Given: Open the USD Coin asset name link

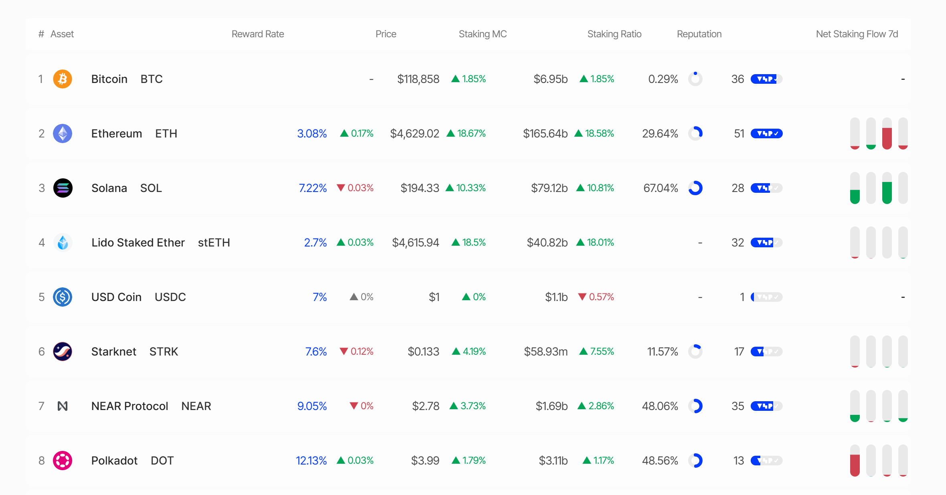Looking at the screenshot, I should pos(116,297).
